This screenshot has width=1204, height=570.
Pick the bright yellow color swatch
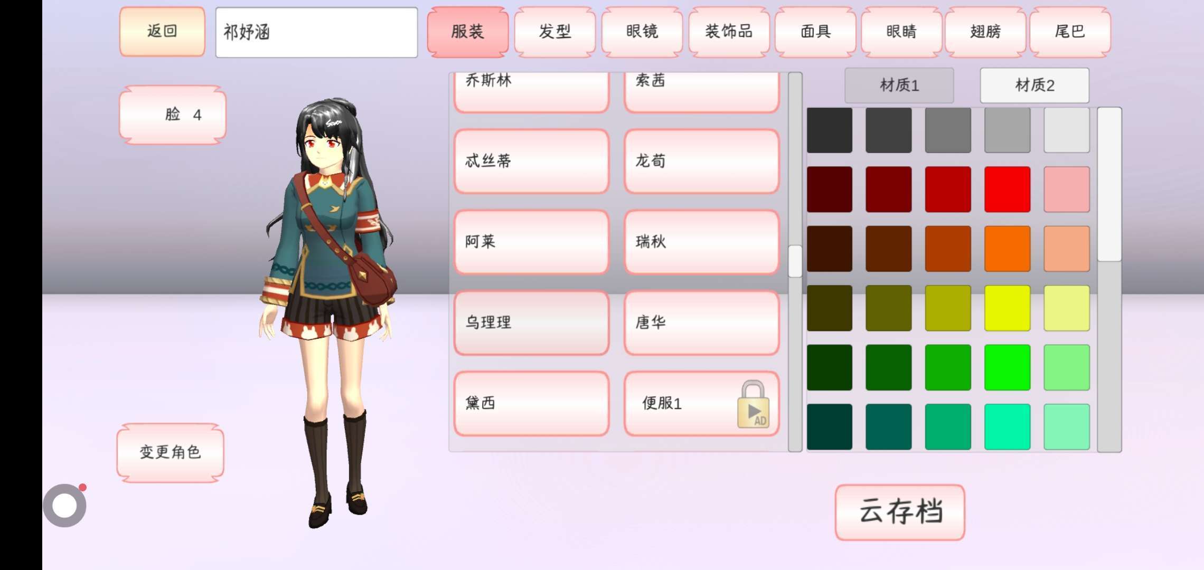click(1007, 308)
